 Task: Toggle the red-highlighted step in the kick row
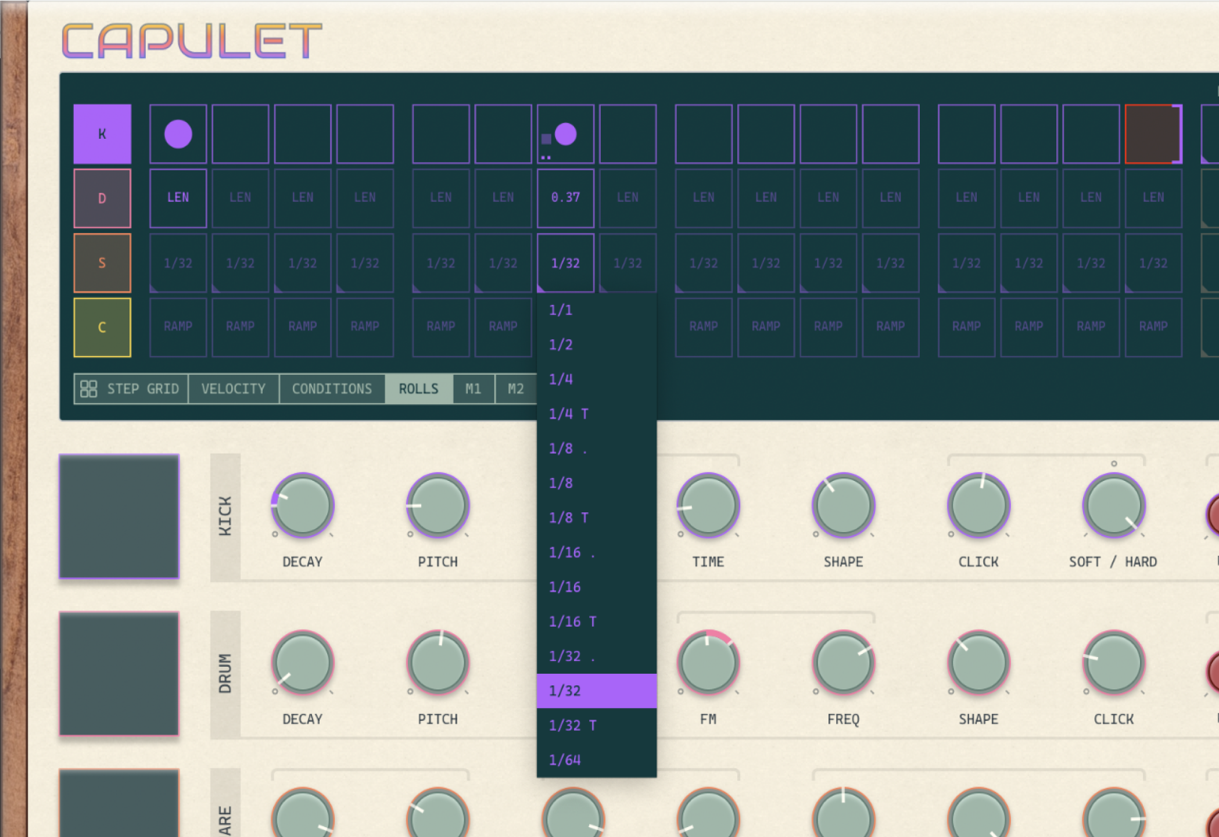coord(1153,134)
